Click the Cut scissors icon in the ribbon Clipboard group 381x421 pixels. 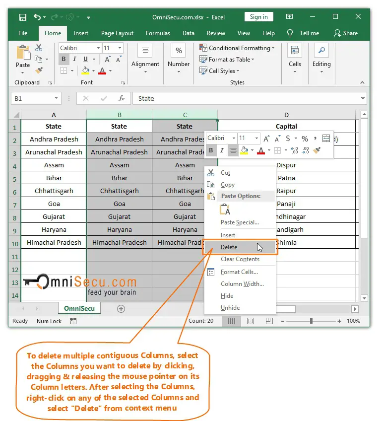(x=39, y=48)
